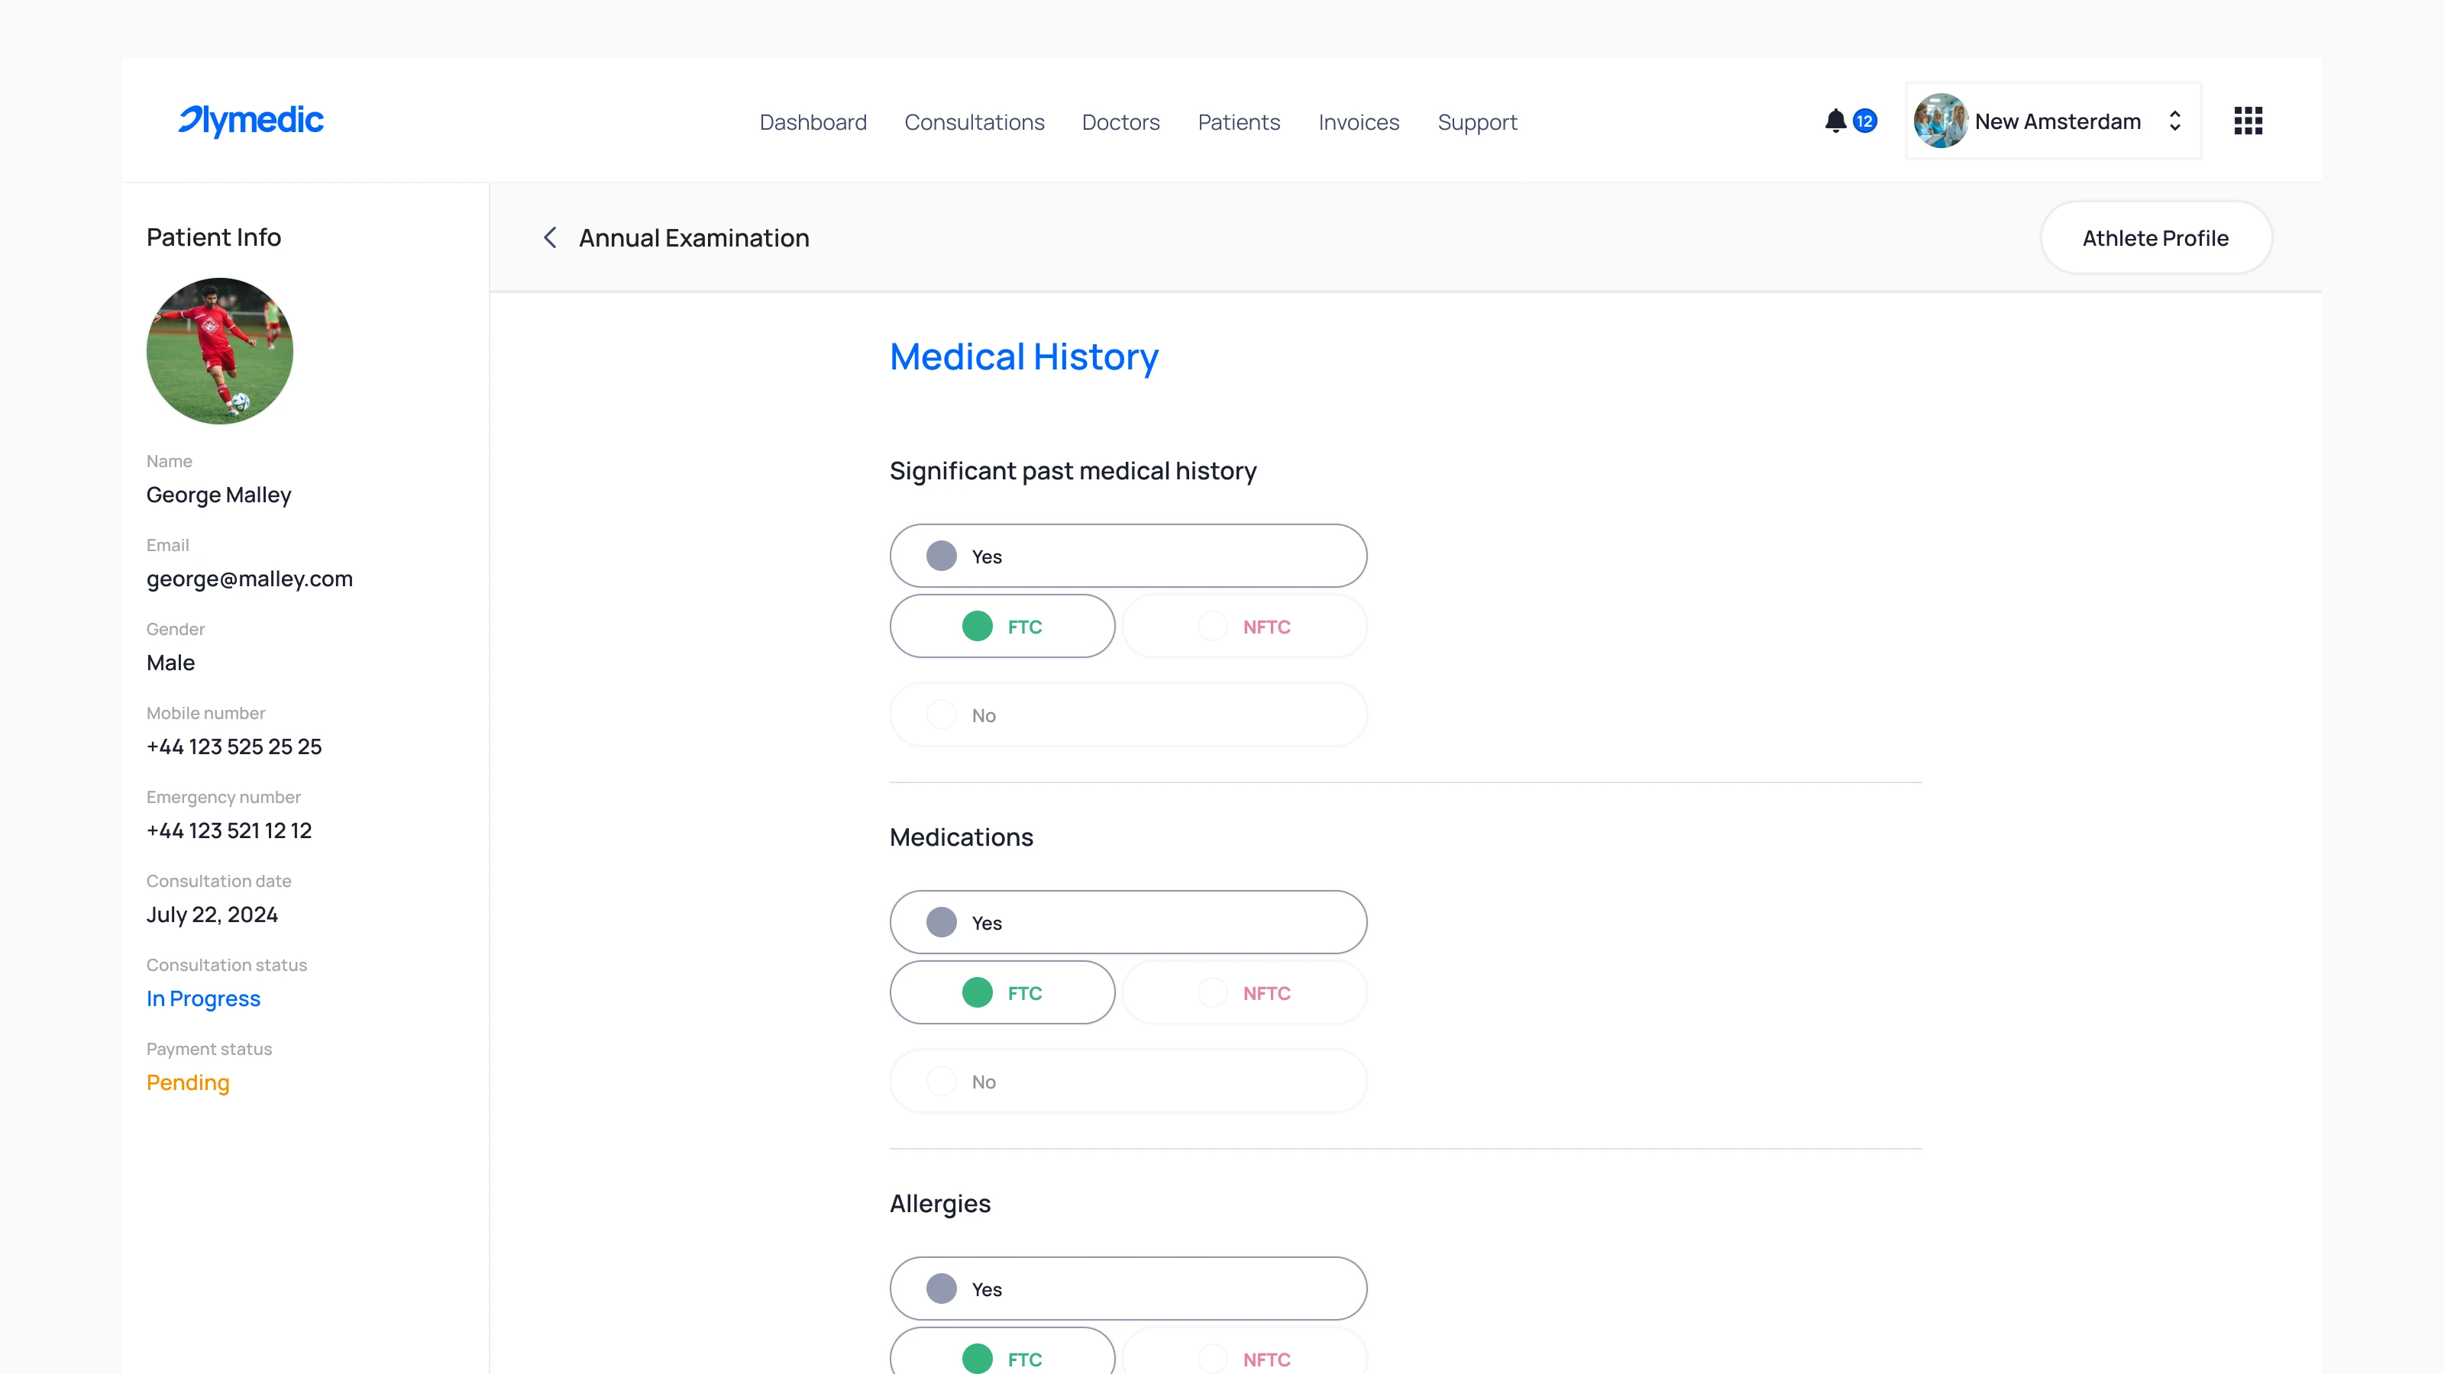Go back using the Annual Examination arrow
The image size is (2444, 1374).
(x=549, y=237)
